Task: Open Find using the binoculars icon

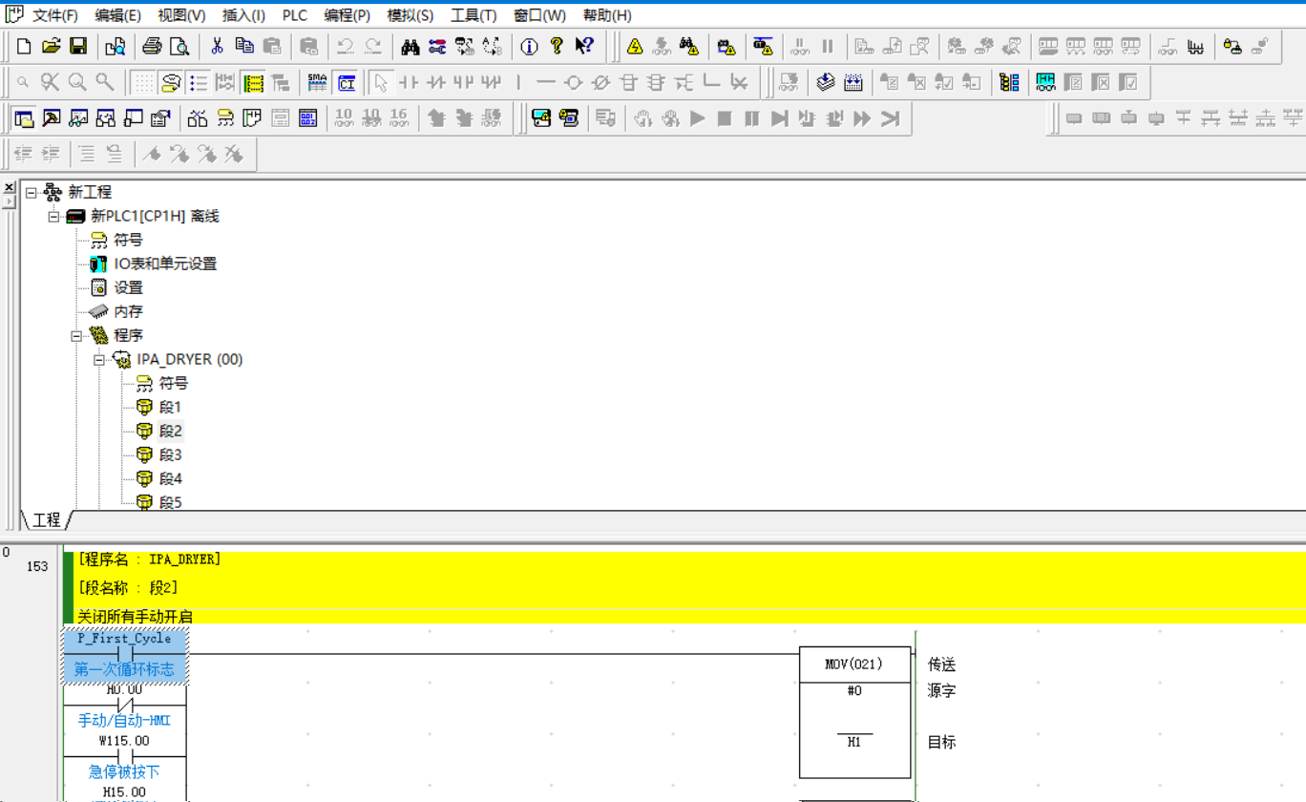Action: [411, 46]
